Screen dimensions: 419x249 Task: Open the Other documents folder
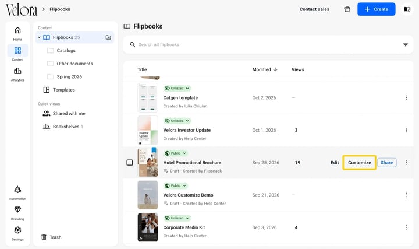click(74, 64)
